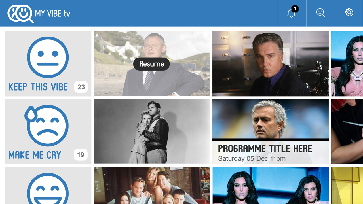This screenshot has width=363, height=204.
Task: Open settings with the gear icon
Action: coord(349,12)
